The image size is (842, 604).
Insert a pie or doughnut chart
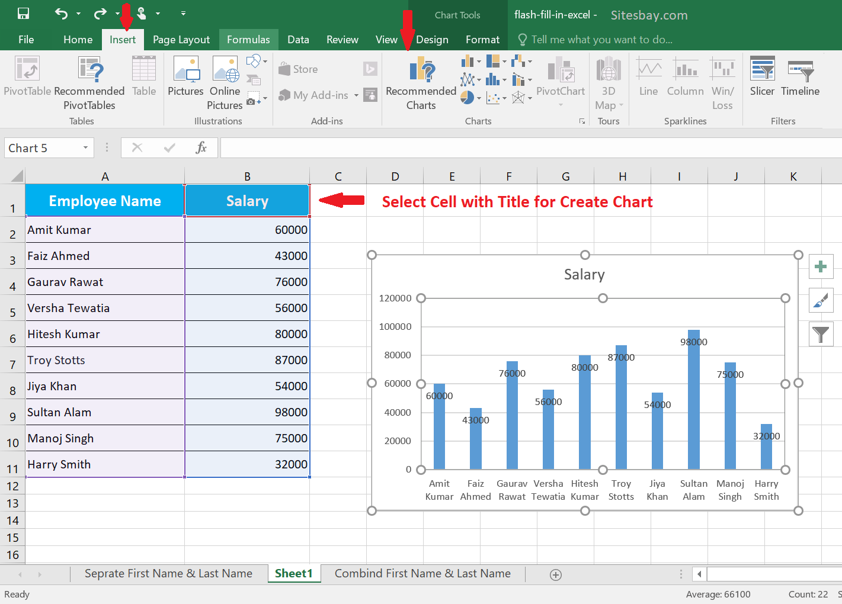[x=467, y=98]
